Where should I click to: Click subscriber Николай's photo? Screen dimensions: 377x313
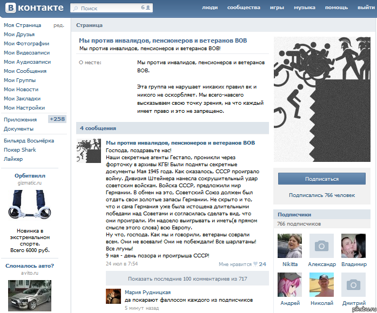(321, 284)
